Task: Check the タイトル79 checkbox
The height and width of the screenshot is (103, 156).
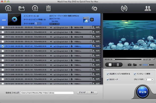Action: 3,28
